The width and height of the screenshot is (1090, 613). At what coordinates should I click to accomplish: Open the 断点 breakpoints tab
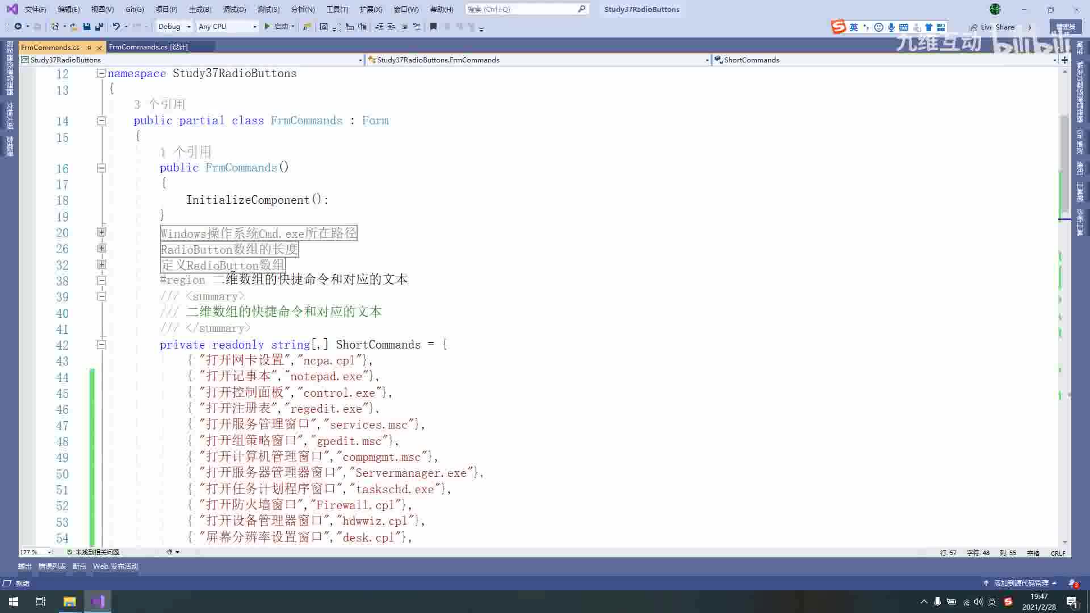coord(79,566)
